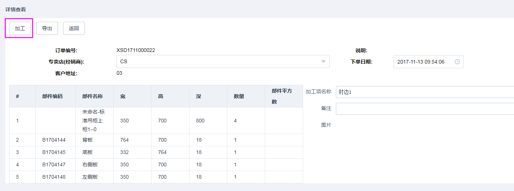Click the 加工 button
The image size is (514, 191).
pos(20,28)
